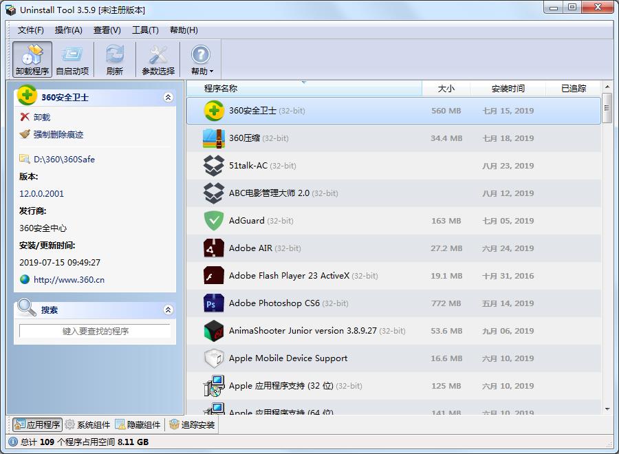Select the Adobe Photoshop CS6 icon
The image size is (619, 454).
(x=214, y=303)
